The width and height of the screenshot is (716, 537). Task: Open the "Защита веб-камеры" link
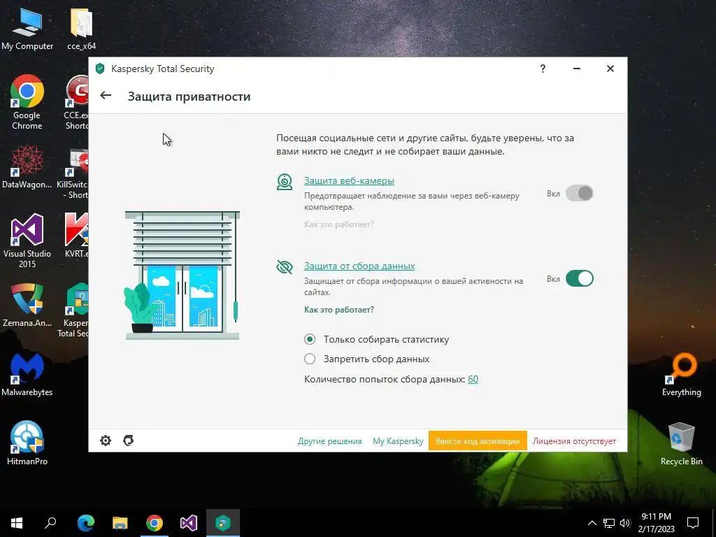point(349,181)
